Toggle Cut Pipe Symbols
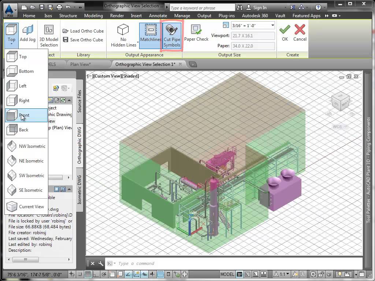 [172, 35]
